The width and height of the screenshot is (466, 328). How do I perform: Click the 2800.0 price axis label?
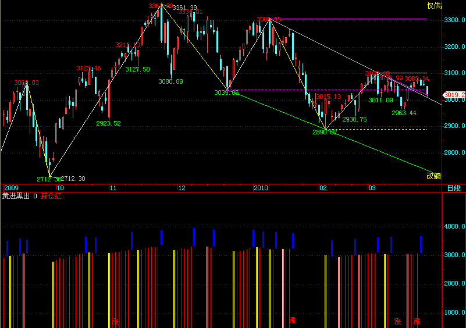pyautogui.click(x=454, y=152)
